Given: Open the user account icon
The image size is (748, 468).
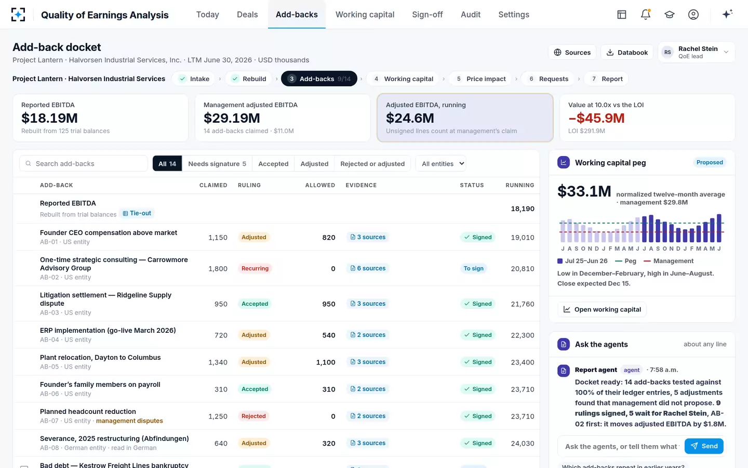Looking at the screenshot, I should click(693, 15).
